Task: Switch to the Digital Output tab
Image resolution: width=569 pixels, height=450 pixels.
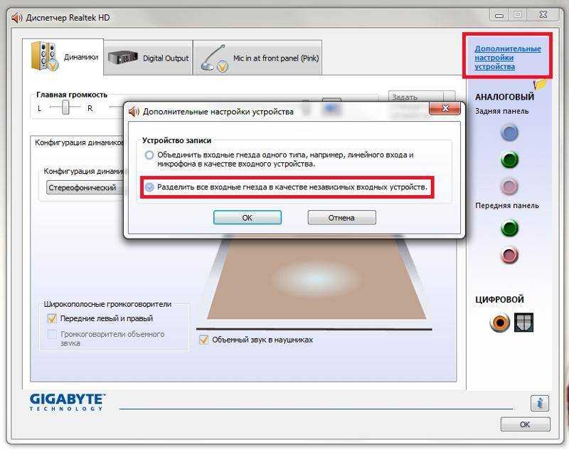Action: coord(149,58)
